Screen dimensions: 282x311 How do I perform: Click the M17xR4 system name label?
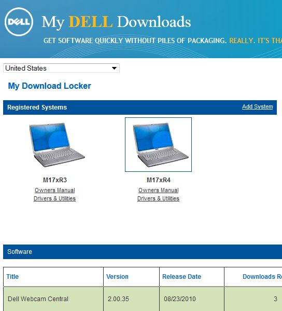coord(159,180)
